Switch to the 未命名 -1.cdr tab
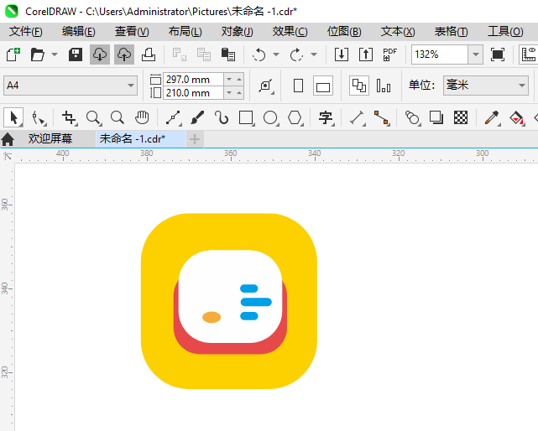Image resolution: width=538 pixels, height=431 pixels. (141, 139)
